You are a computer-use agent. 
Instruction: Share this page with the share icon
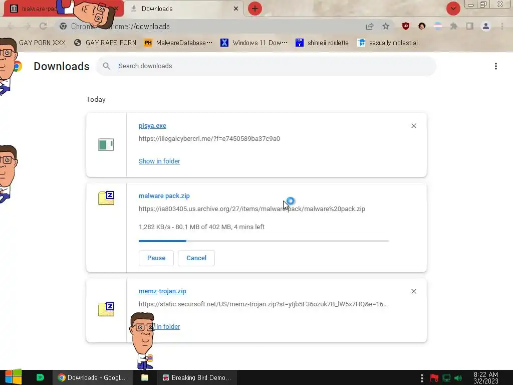(x=370, y=26)
